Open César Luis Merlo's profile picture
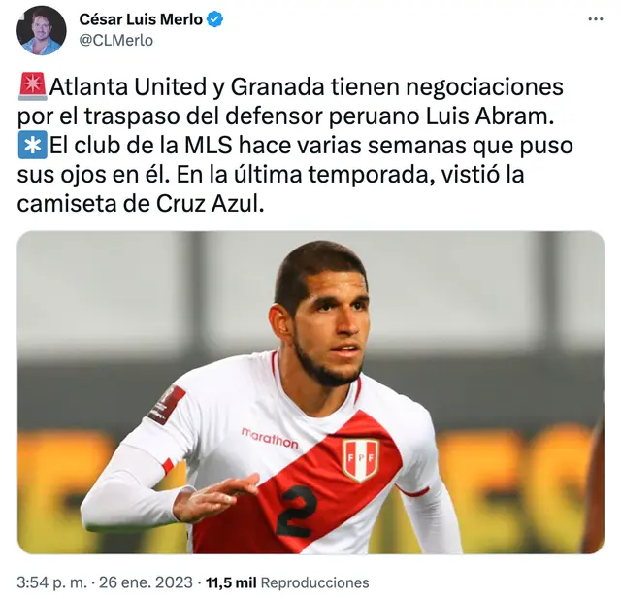The width and height of the screenshot is (621, 599). (42, 30)
